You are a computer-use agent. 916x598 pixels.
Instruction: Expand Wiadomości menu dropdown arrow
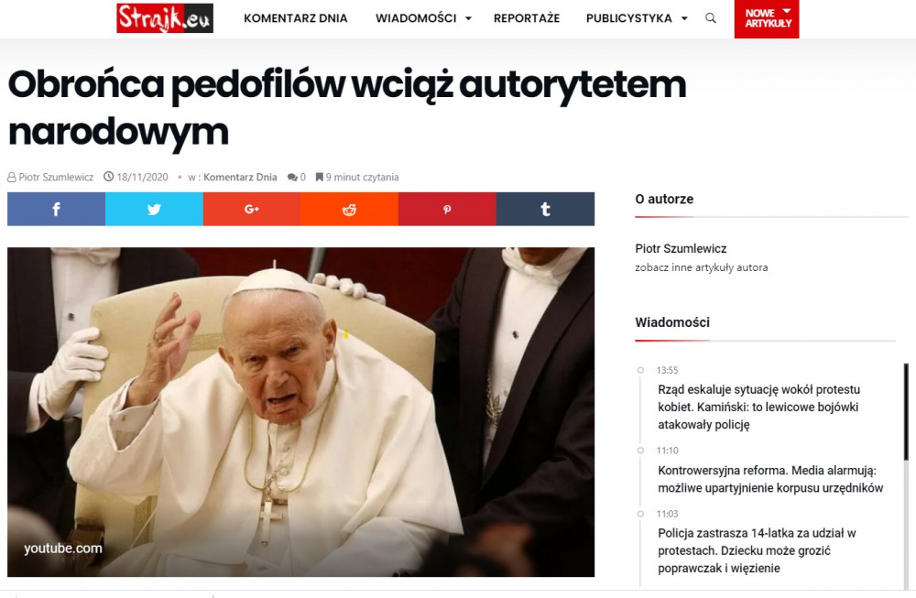pyautogui.click(x=468, y=18)
